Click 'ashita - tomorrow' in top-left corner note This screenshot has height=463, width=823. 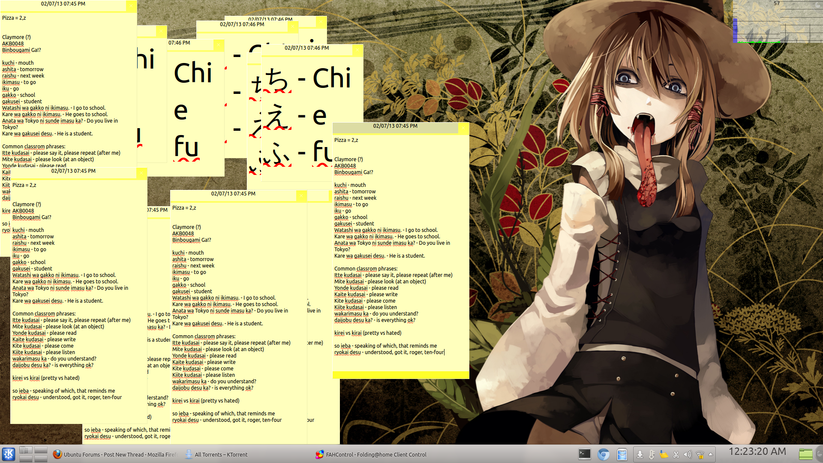click(x=23, y=69)
